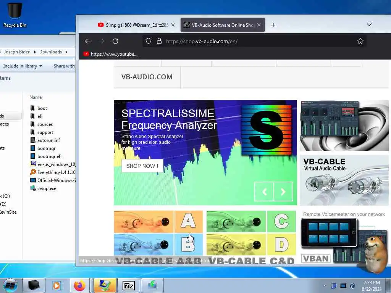The image size is (391, 293).
Task: Open the Include in library dropdown
Action: [x=23, y=66]
